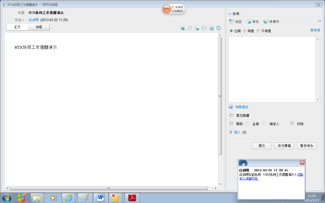Click the paperclip 插入 attachment icon
This screenshot has width=325, height=203.
[231, 132]
